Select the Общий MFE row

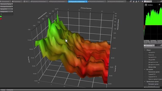tap(153, 60)
